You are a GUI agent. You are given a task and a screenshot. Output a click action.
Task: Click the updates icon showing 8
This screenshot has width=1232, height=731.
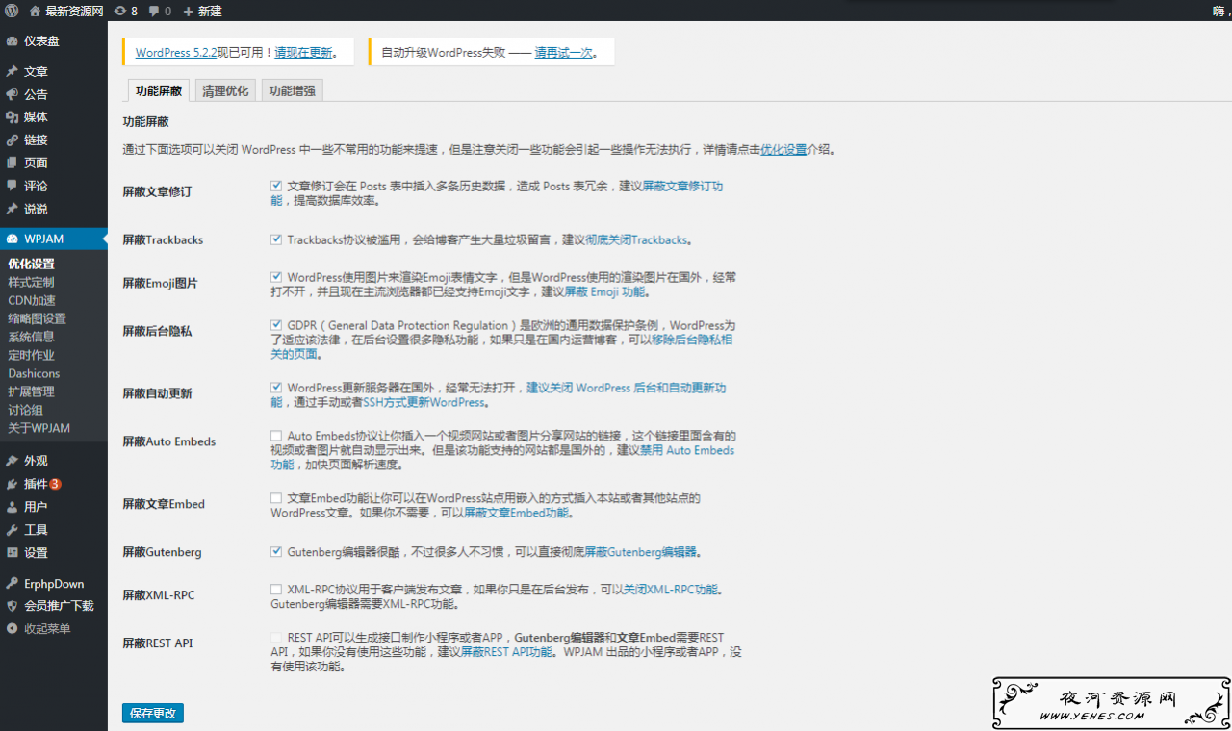point(119,11)
